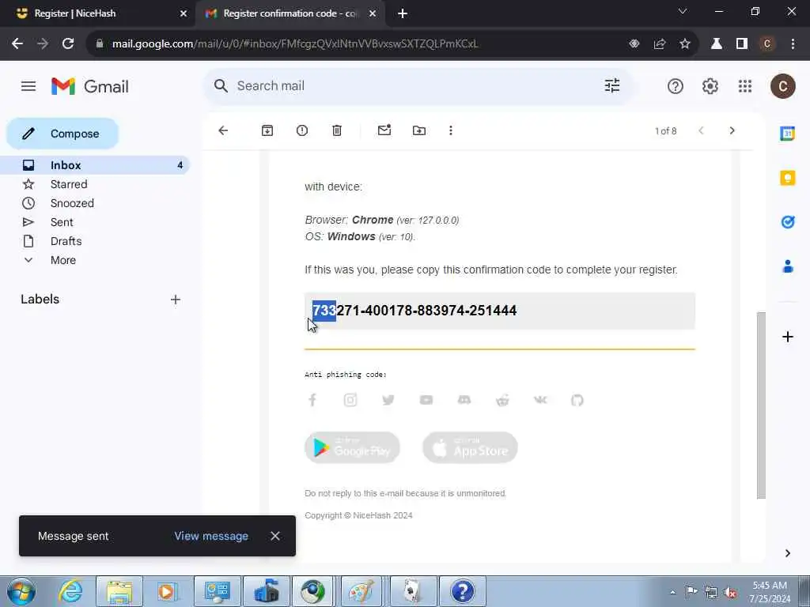Open the Google apps grid
The height and width of the screenshot is (607, 810).
tap(745, 86)
